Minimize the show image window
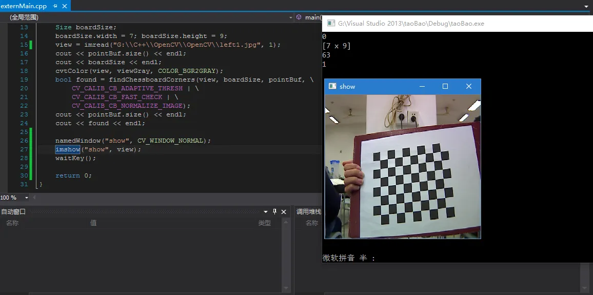The image size is (593, 295). (422, 86)
